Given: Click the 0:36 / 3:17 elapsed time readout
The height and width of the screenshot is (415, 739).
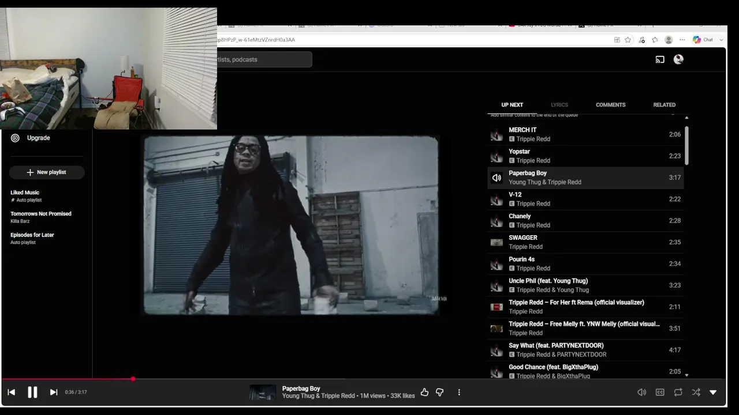Looking at the screenshot, I should pyautogui.click(x=76, y=393).
